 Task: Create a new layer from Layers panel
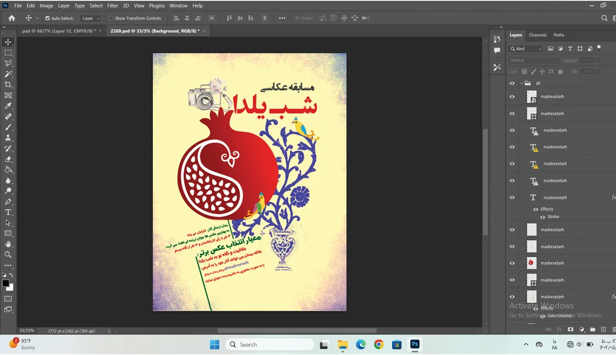tap(603, 329)
